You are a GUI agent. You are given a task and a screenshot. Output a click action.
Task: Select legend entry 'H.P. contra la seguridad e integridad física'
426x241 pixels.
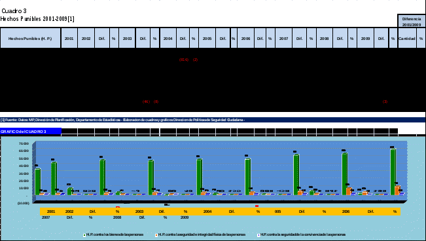click(202, 234)
